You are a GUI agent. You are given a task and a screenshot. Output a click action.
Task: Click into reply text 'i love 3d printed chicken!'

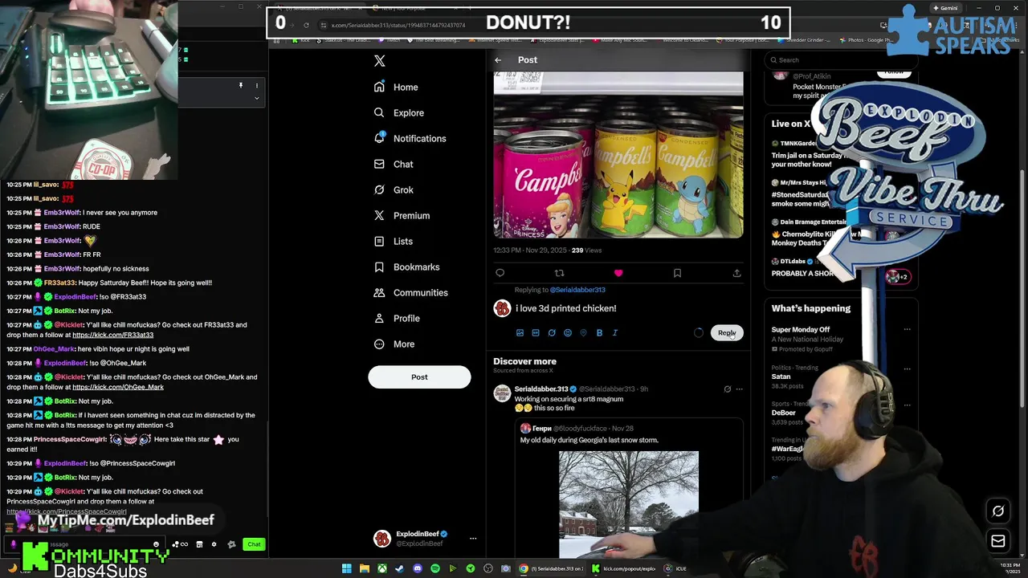[566, 308]
